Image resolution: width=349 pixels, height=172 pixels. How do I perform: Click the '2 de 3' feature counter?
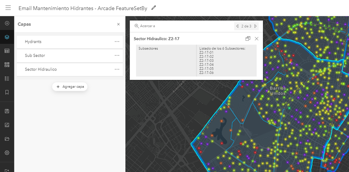(x=246, y=26)
